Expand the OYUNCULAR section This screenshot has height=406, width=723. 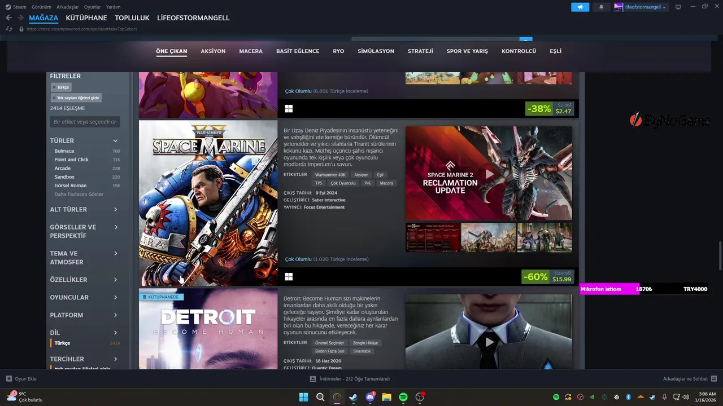85,297
